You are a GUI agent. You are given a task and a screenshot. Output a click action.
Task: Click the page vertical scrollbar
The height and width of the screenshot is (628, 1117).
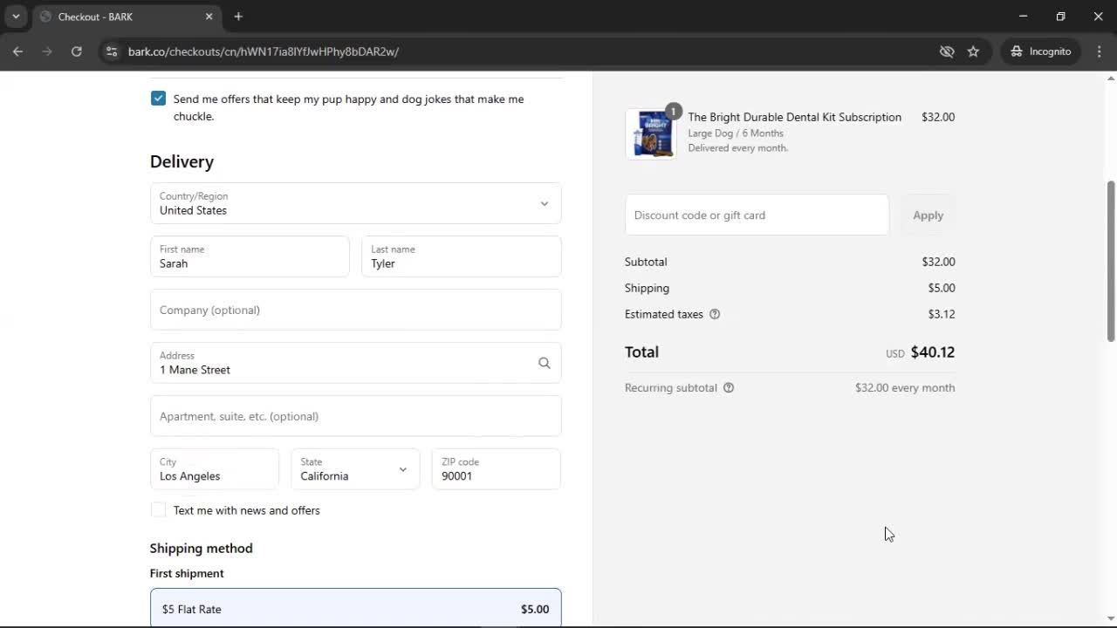click(1111, 262)
